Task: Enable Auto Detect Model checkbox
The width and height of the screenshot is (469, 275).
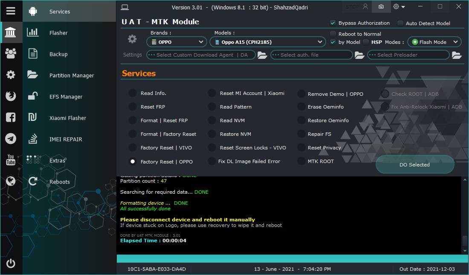Action: pyautogui.click(x=400, y=23)
